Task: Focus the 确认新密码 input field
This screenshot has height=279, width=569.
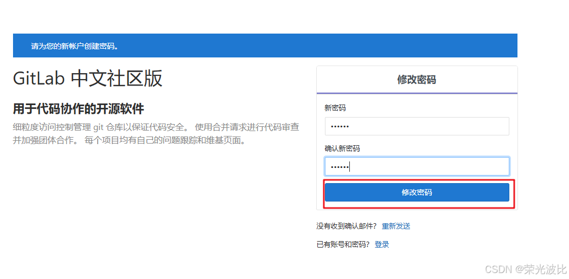Action: [x=417, y=167]
